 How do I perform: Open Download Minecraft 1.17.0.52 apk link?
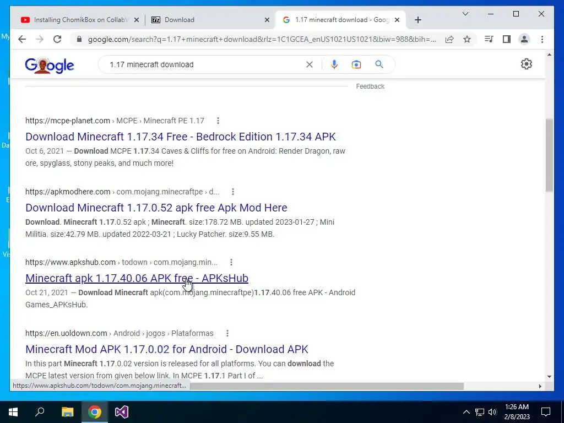(x=156, y=208)
